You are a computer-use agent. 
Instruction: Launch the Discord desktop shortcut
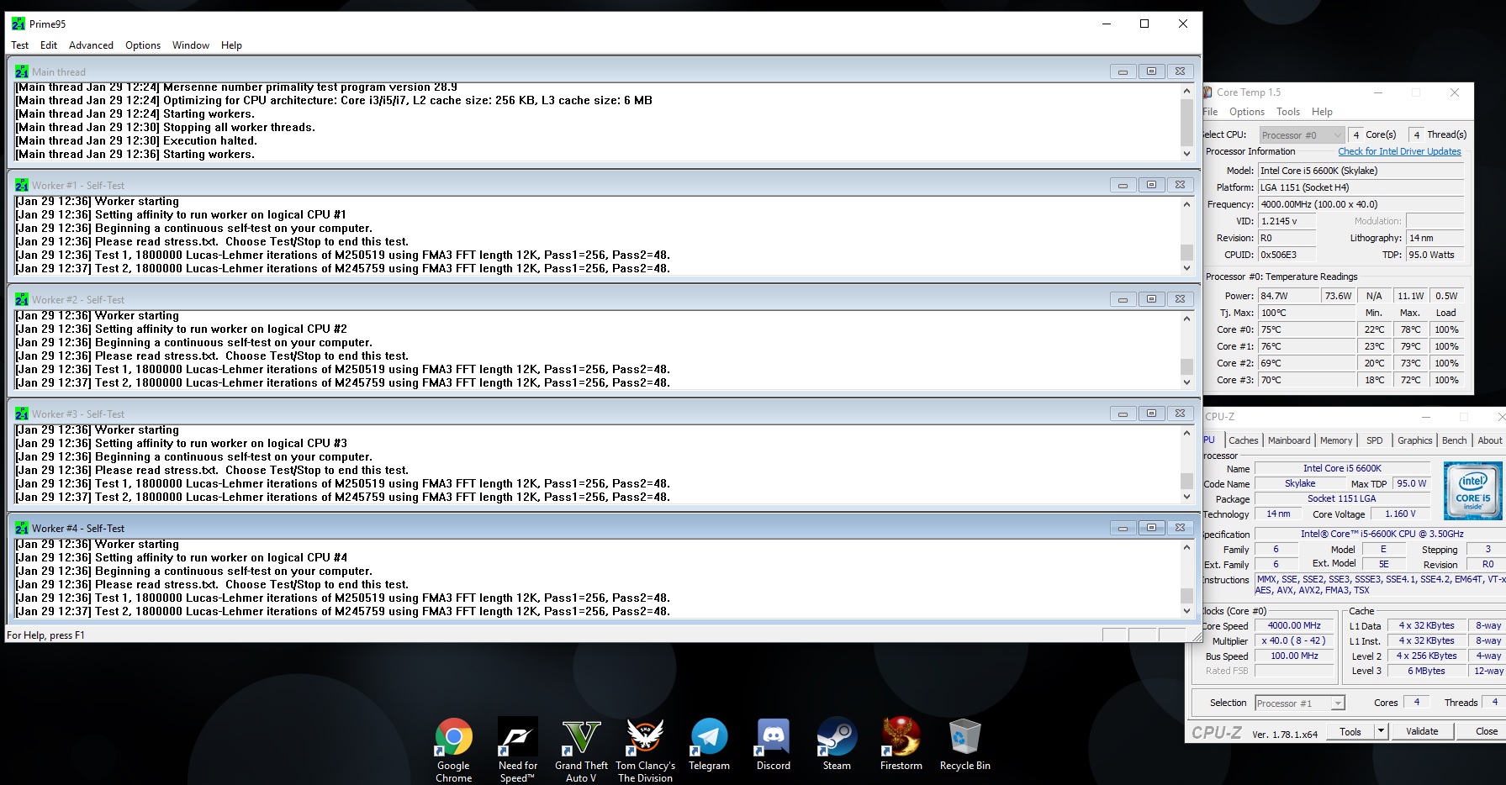[x=774, y=744]
